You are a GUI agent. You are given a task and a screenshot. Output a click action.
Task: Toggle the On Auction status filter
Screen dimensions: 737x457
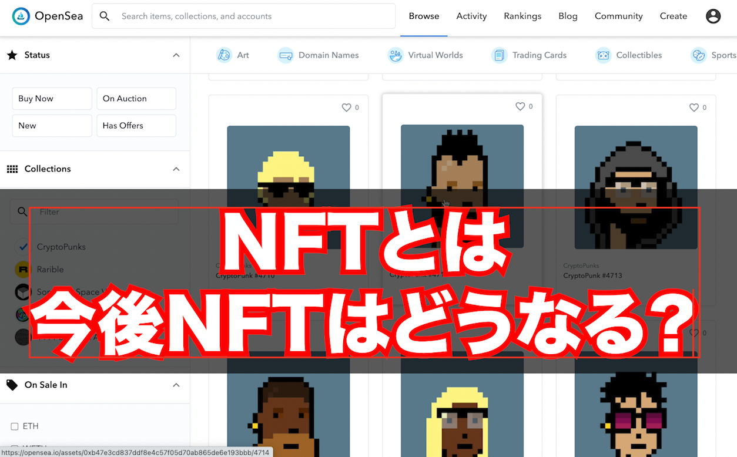(x=136, y=99)
